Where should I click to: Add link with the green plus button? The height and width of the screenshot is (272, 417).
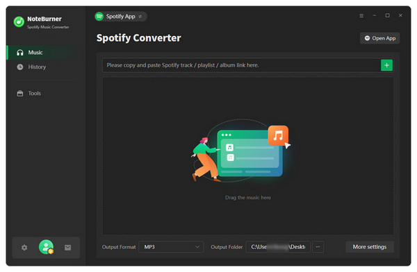[x=386, y=65]
